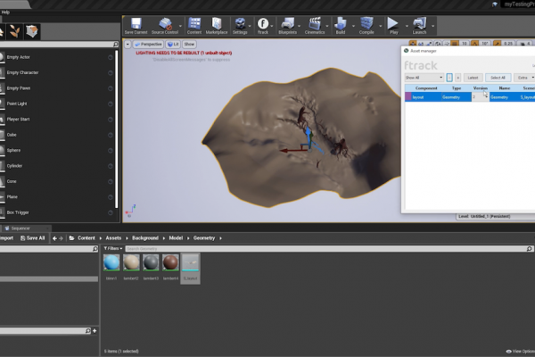Toggle grid snapping in viewport toolbar

coord(455,44)
